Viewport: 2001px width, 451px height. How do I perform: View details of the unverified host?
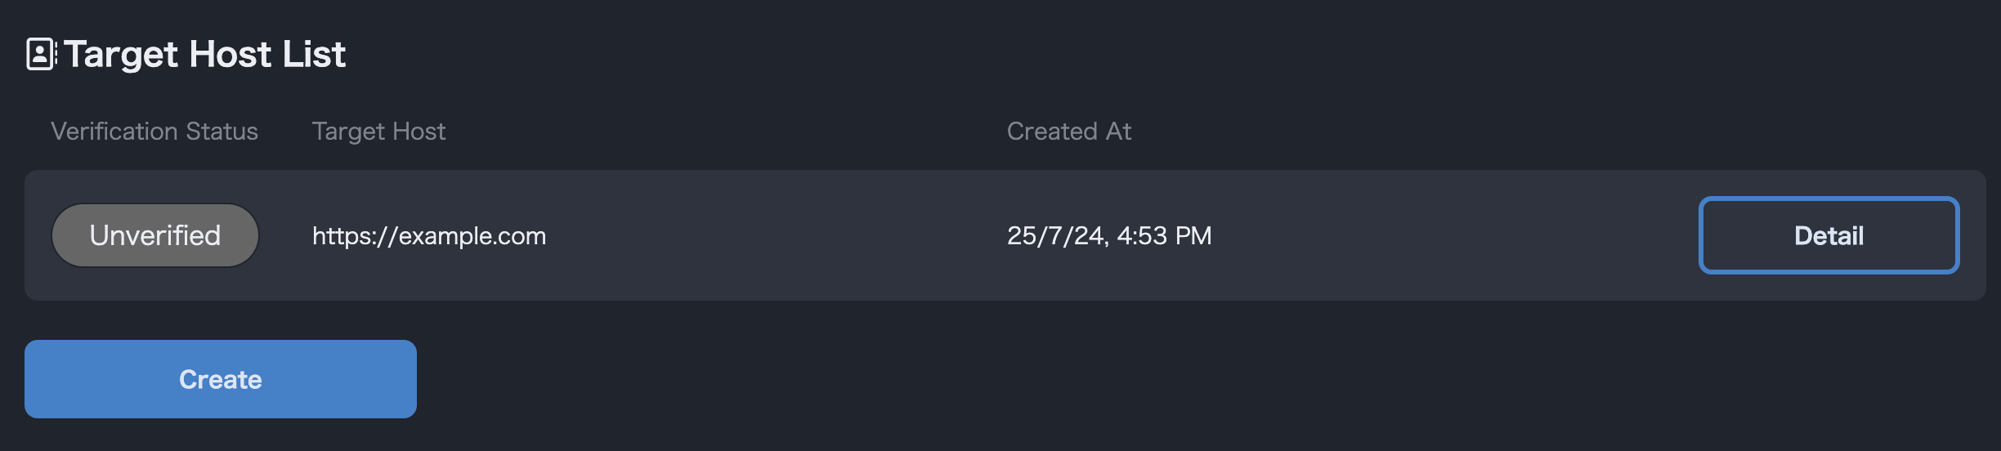1829,235
